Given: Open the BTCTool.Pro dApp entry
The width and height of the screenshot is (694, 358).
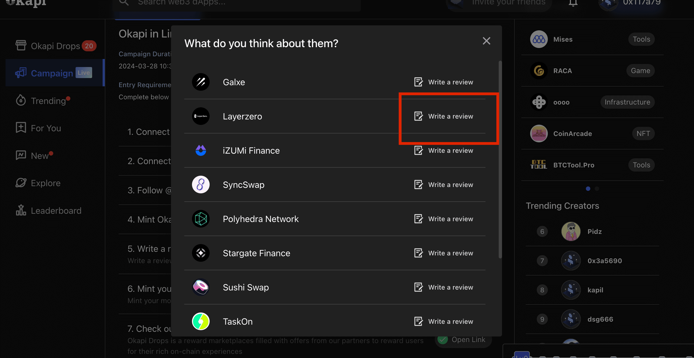Looking at the screenshot, I should point(592,165).
